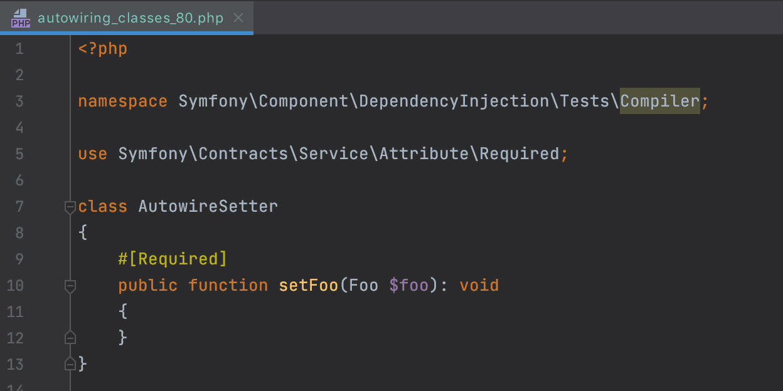Screen dimensions: 783x391
Task: Click fold end marker on line 12
Action: [x=70, y=338]
